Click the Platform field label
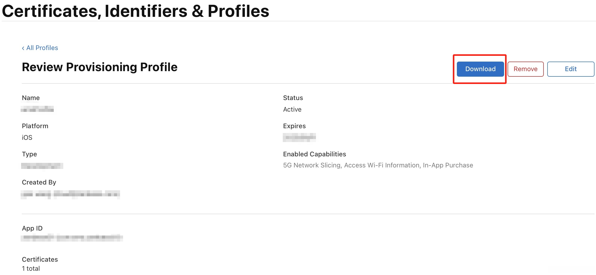This screenshot has width=596, height=275. pyautogui.click(x=35, y=126)
